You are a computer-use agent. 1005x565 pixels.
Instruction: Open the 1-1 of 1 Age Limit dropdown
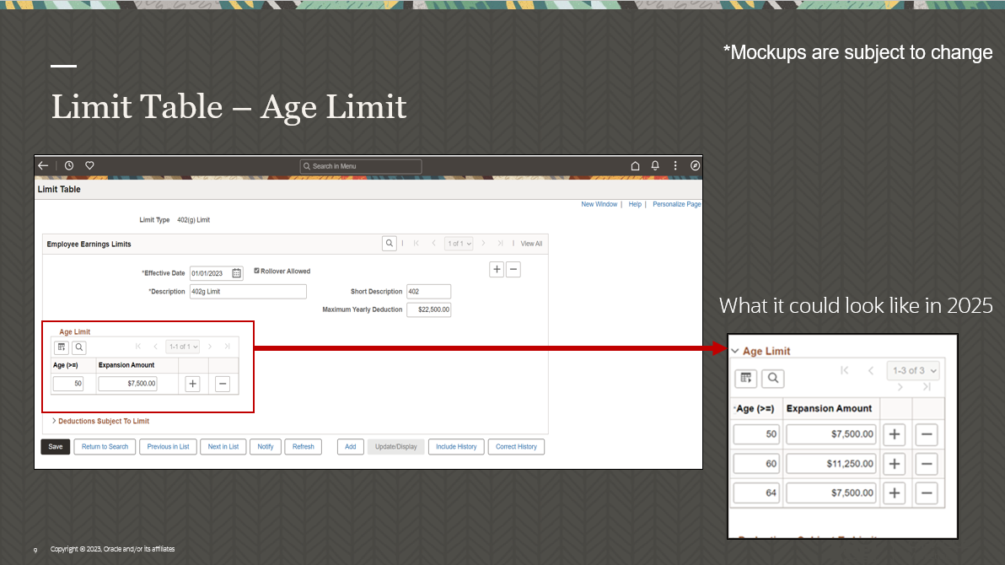[183, 347]
